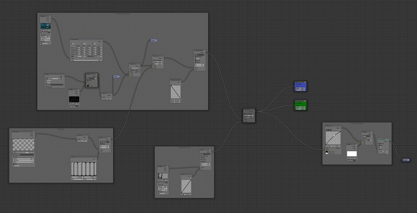417x213 pixels.
Task: Click the Mask slider on Color Correction node
Action: coord(86,60)
